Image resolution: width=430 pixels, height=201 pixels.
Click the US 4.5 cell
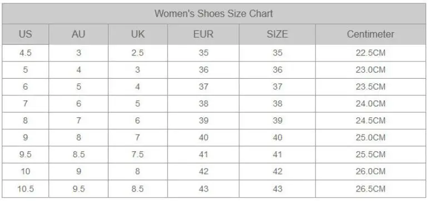click(x=25, y=53)
